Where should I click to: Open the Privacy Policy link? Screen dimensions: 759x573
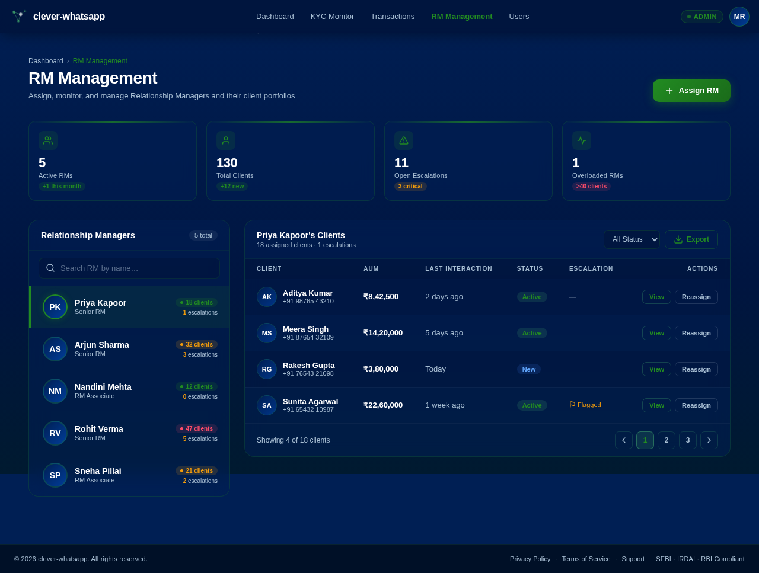pyautogui.click(x=530, y=559)
